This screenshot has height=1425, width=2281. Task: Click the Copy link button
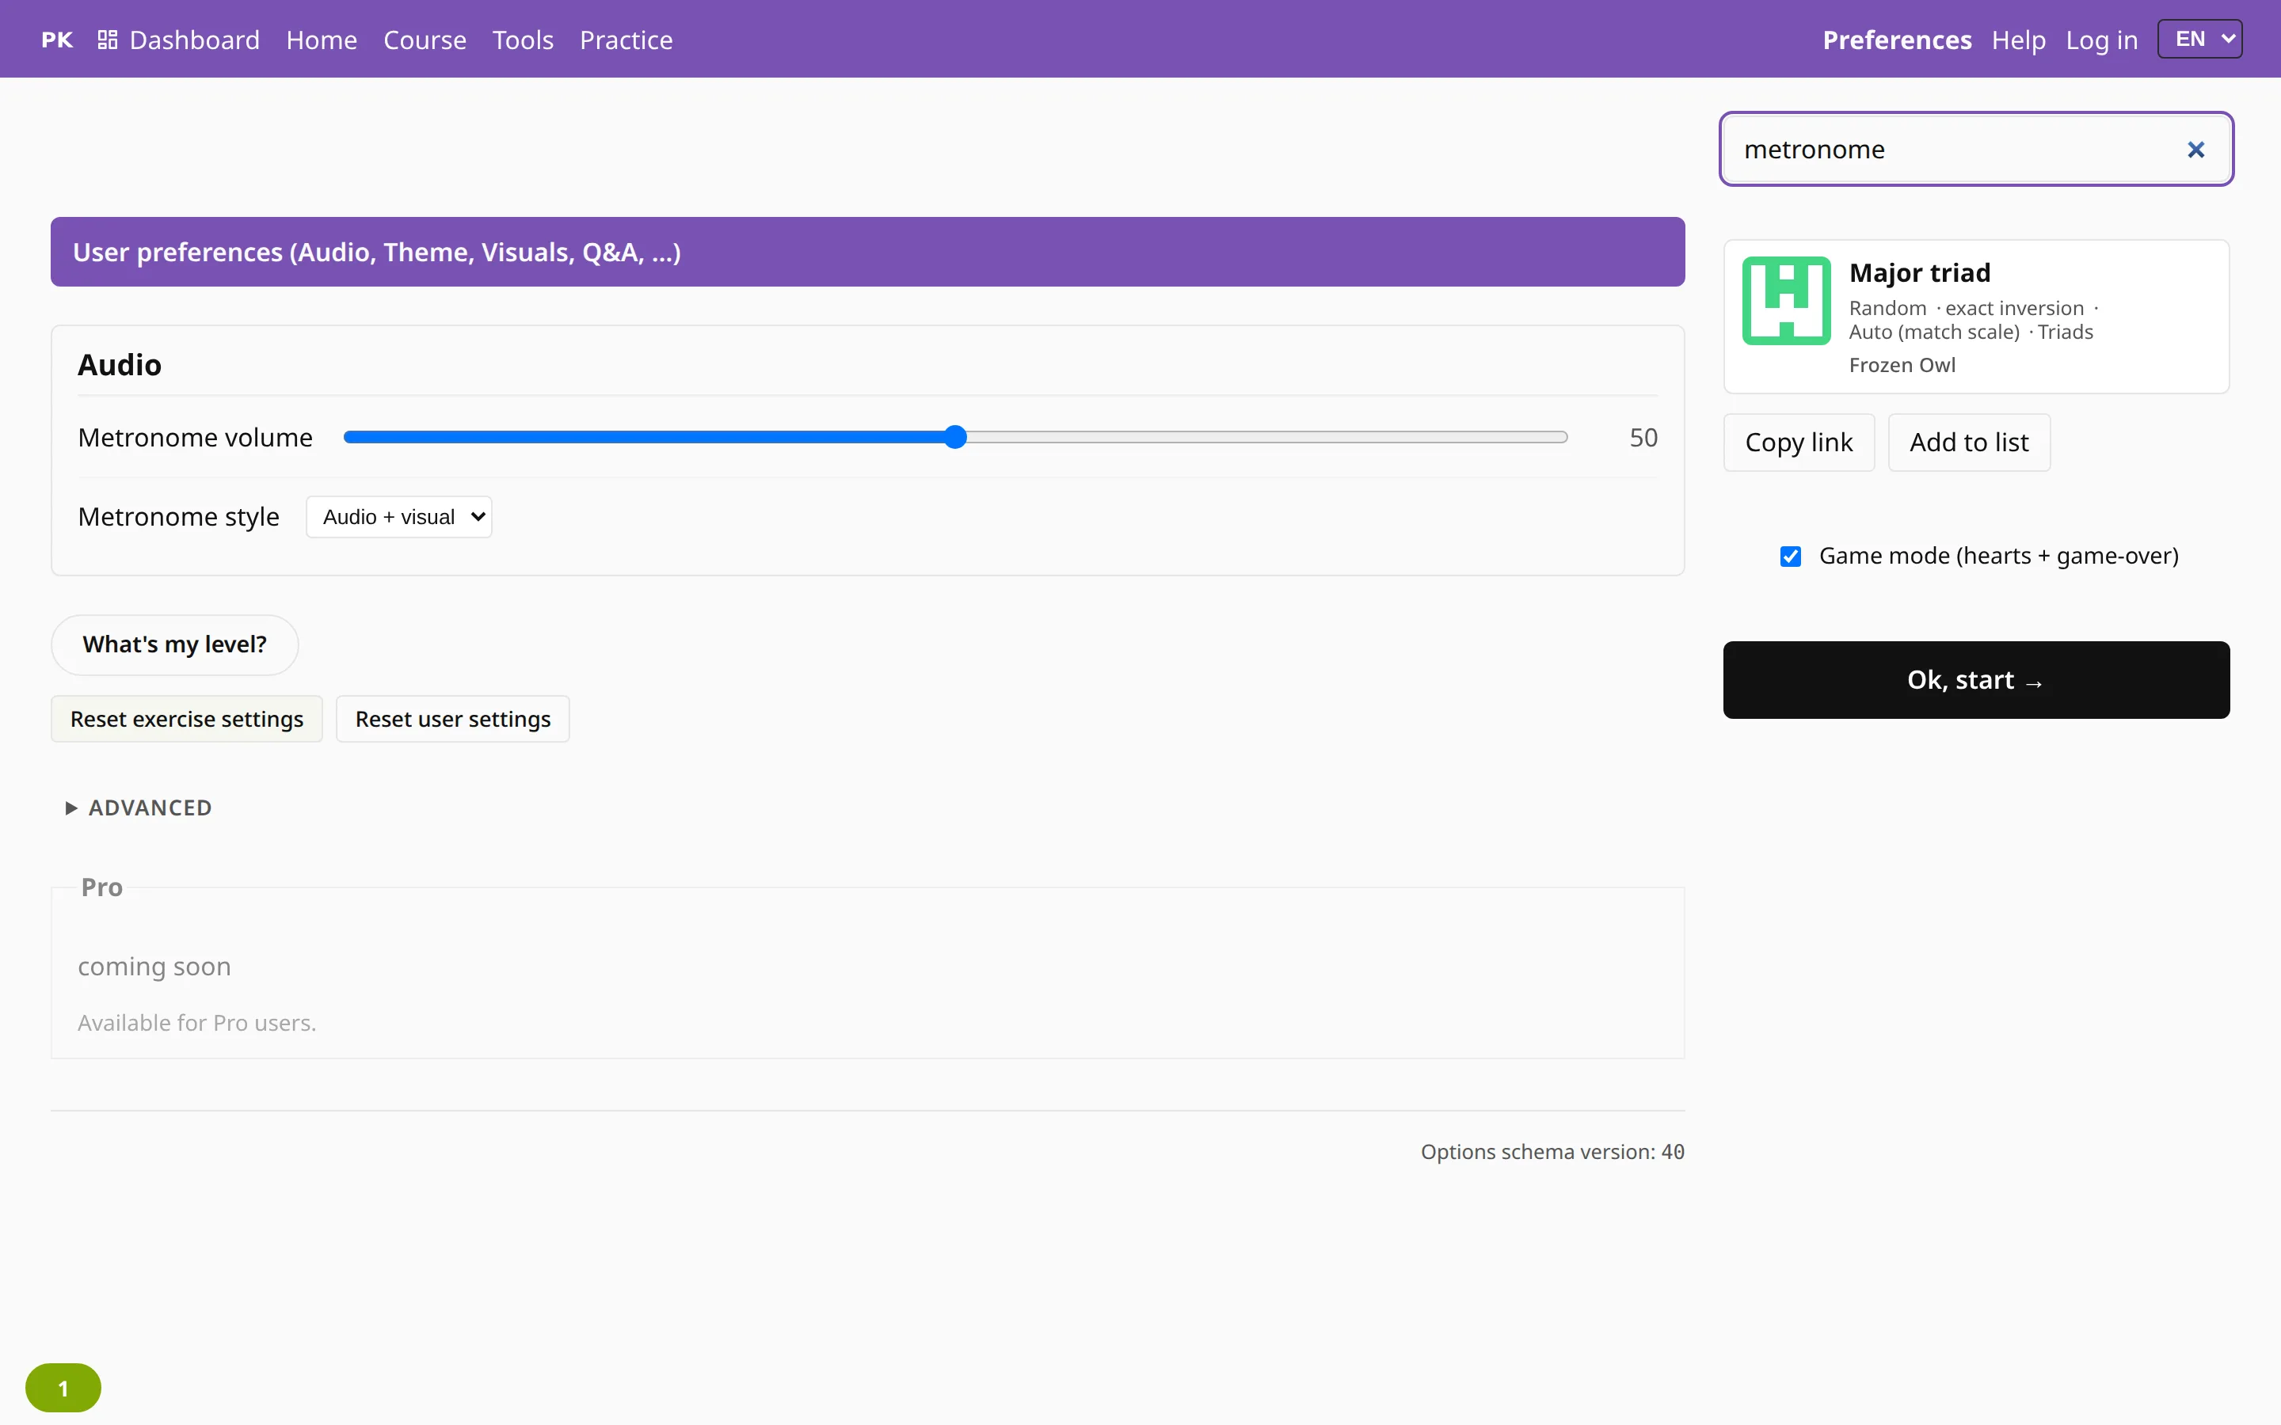click(x=1799, y=442)
